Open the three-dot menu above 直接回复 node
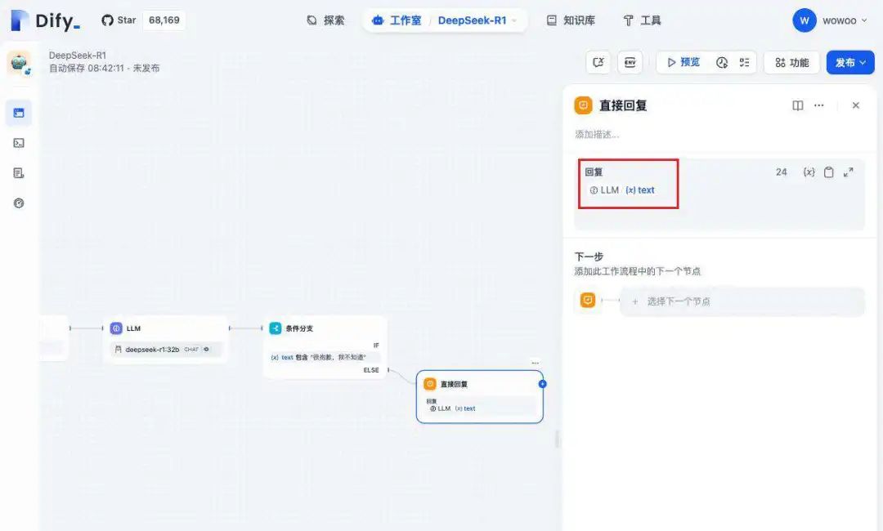Image resolution: width=883 pixels, height=531 pixels. click(535, 363)
